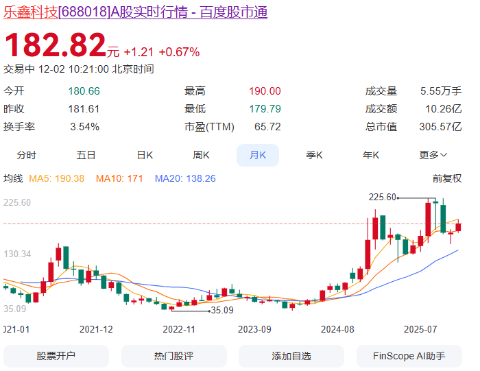Select the 年K chart tab
Image resolution: width=480 pixels, height=371 pixels.
371,155
